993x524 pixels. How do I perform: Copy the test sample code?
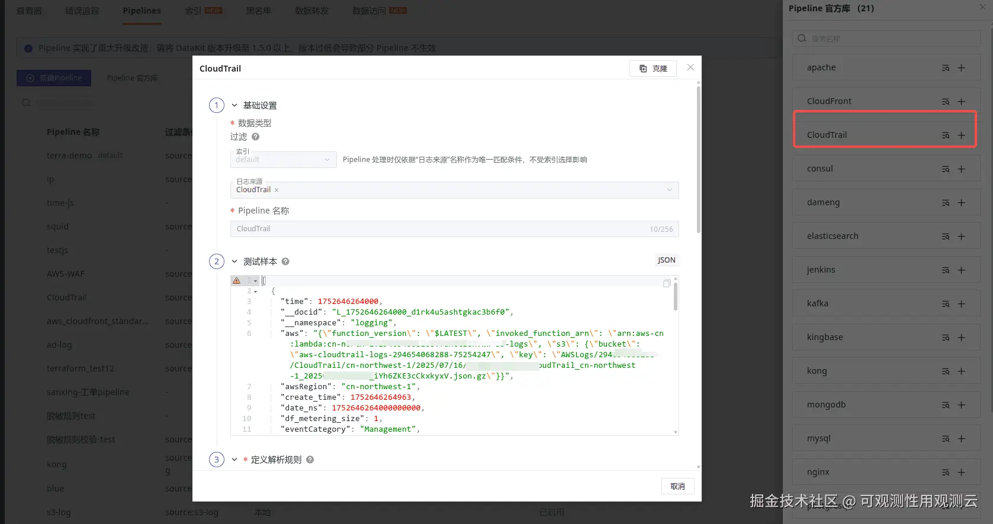pyautogui.click(x=667, y=284)
